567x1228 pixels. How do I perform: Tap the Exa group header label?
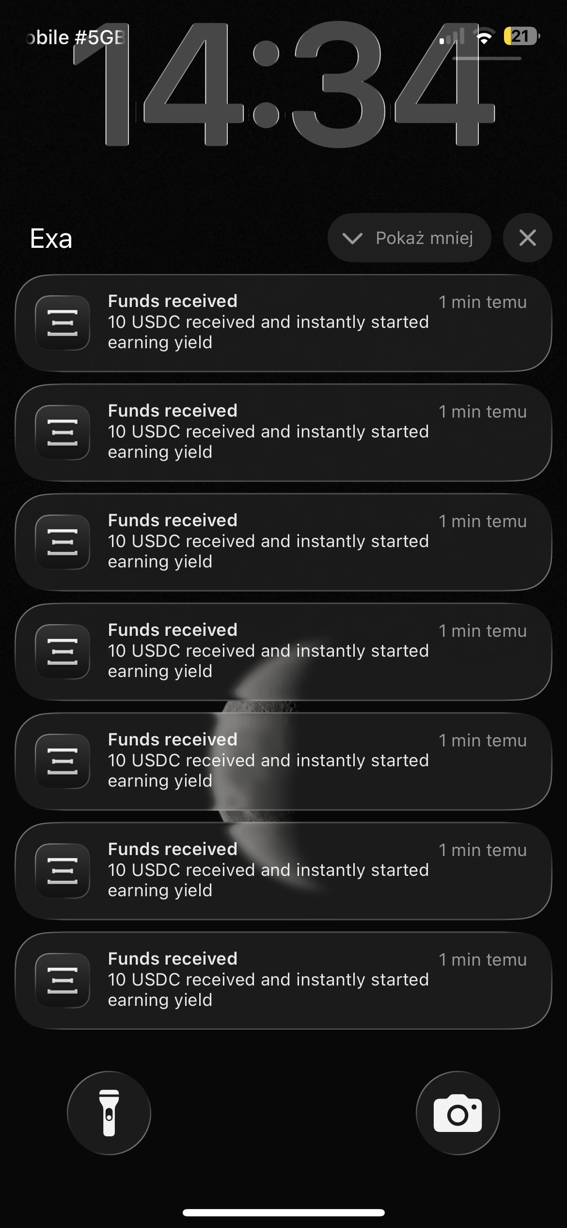(51, 239)
